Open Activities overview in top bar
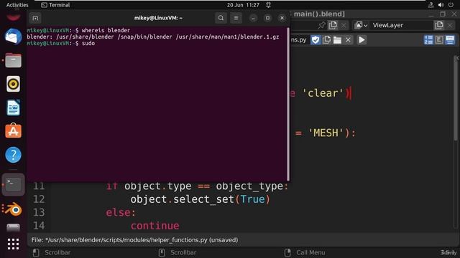Image resolution: width=460 pixels, height=258 pixels. (17, 5)
